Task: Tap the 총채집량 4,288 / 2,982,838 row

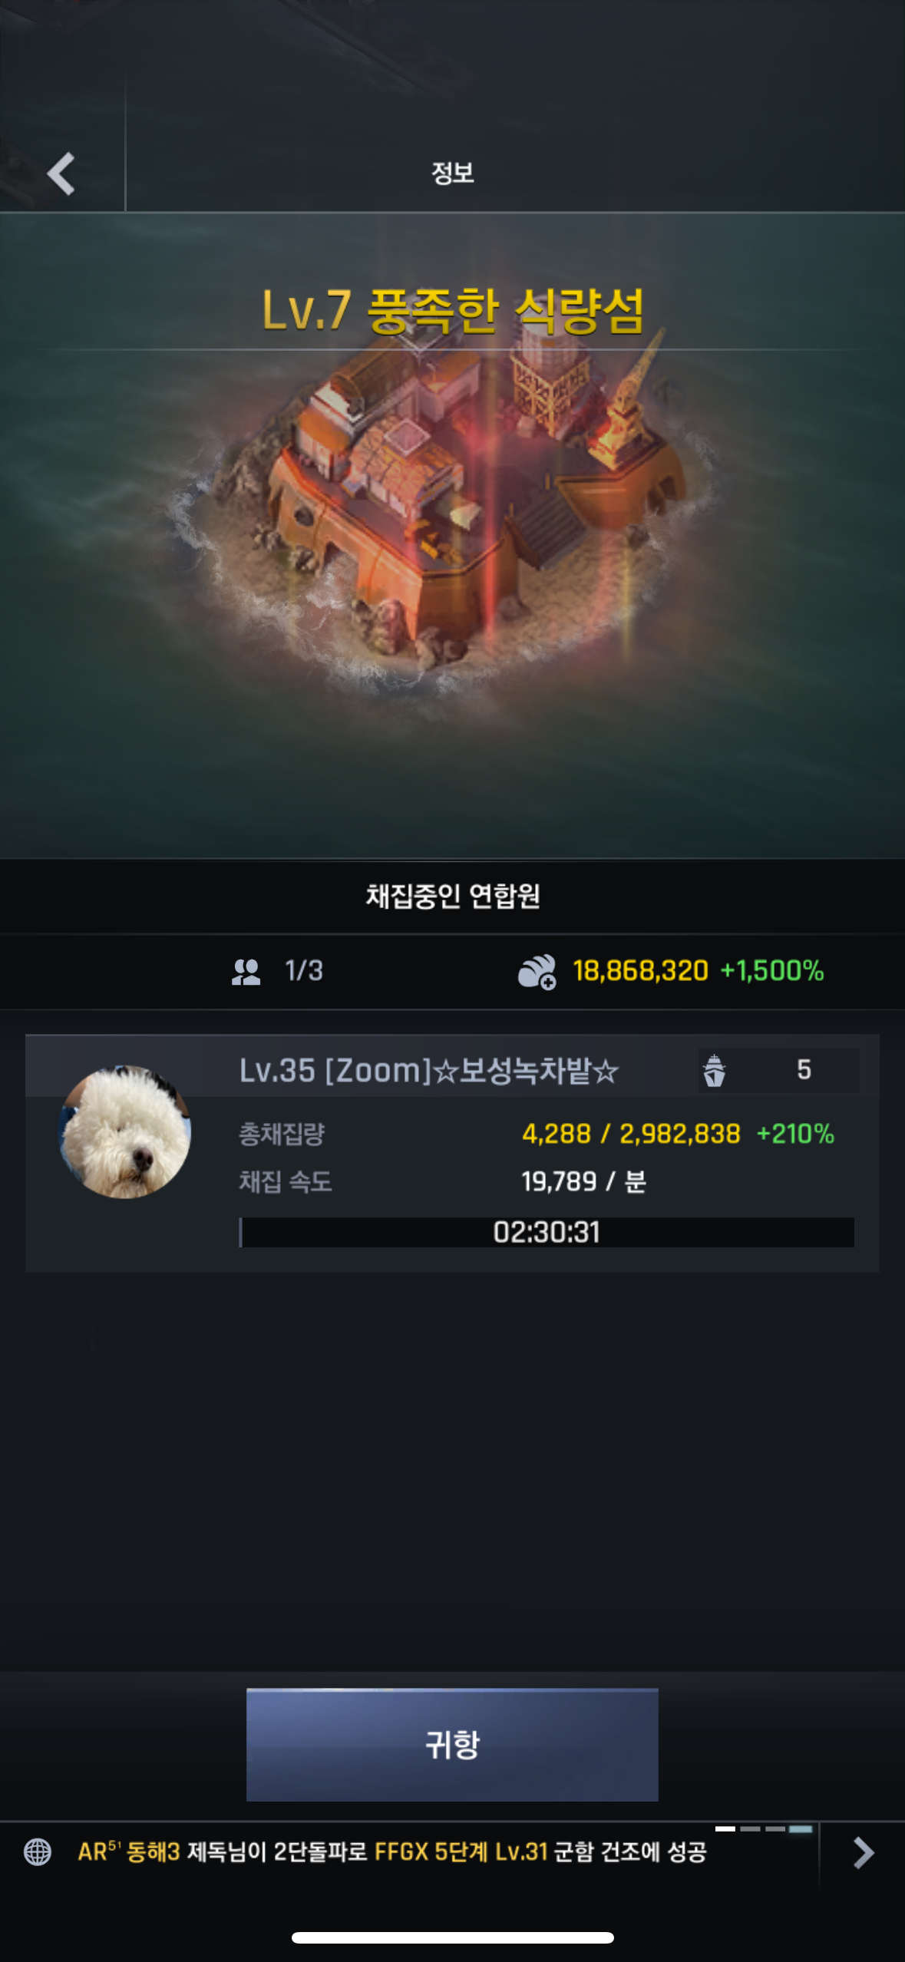Action: point(537,1134)
